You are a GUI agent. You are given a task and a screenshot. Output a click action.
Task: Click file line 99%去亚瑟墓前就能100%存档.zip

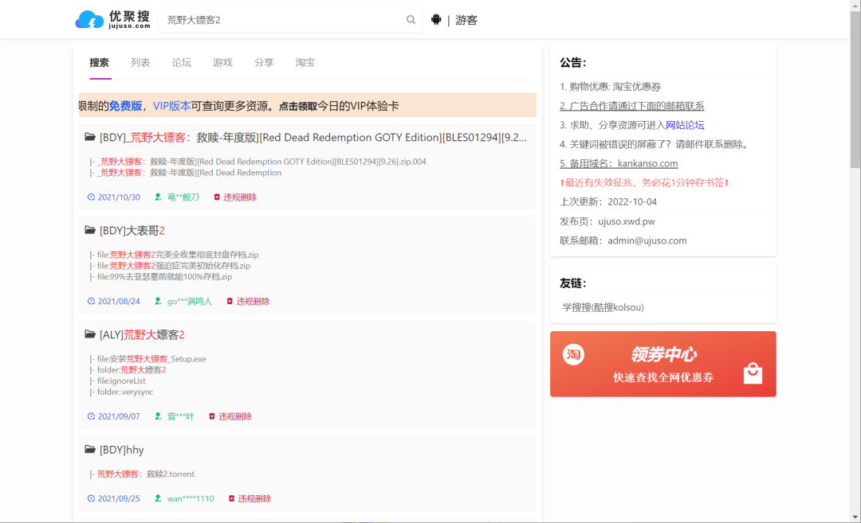161,276
